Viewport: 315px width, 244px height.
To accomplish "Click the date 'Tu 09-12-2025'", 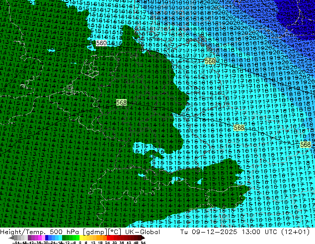I will tap(209, 232).
